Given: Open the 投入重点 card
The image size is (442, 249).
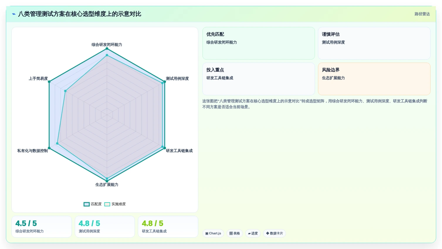Looking at the screenshot, I should point(259,79).
